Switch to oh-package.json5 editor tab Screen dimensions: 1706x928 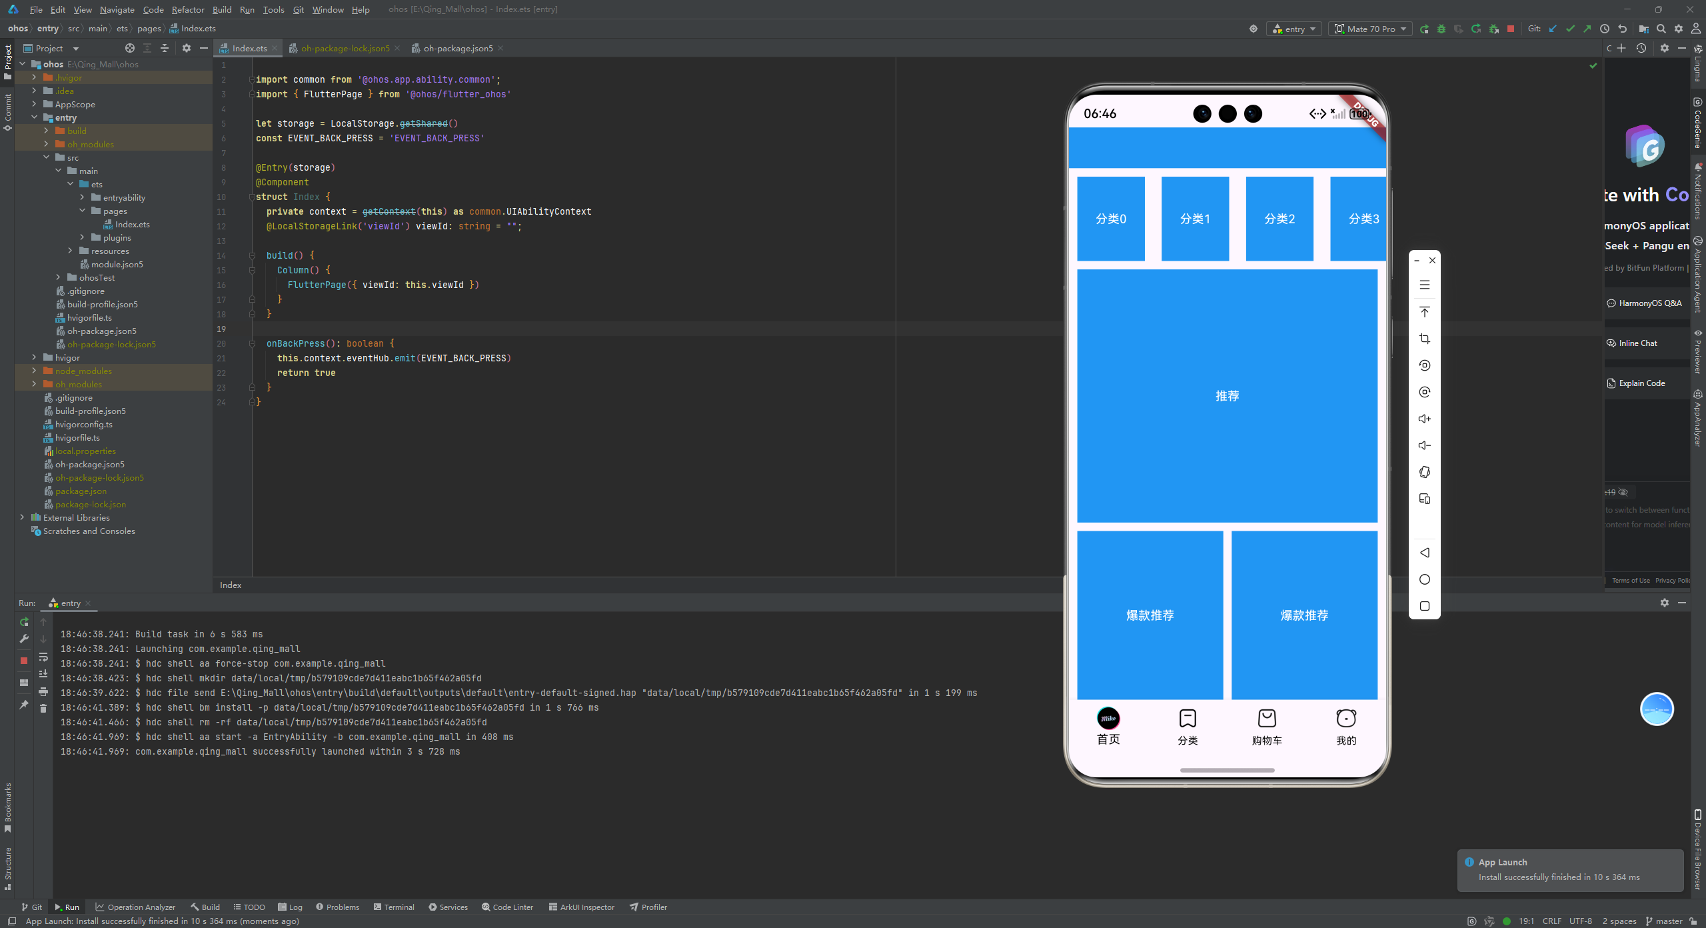pyautogui.click(x=458, y=48)
